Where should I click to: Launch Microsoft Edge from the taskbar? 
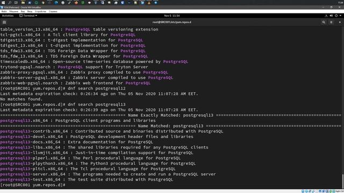tap(56, 3)
